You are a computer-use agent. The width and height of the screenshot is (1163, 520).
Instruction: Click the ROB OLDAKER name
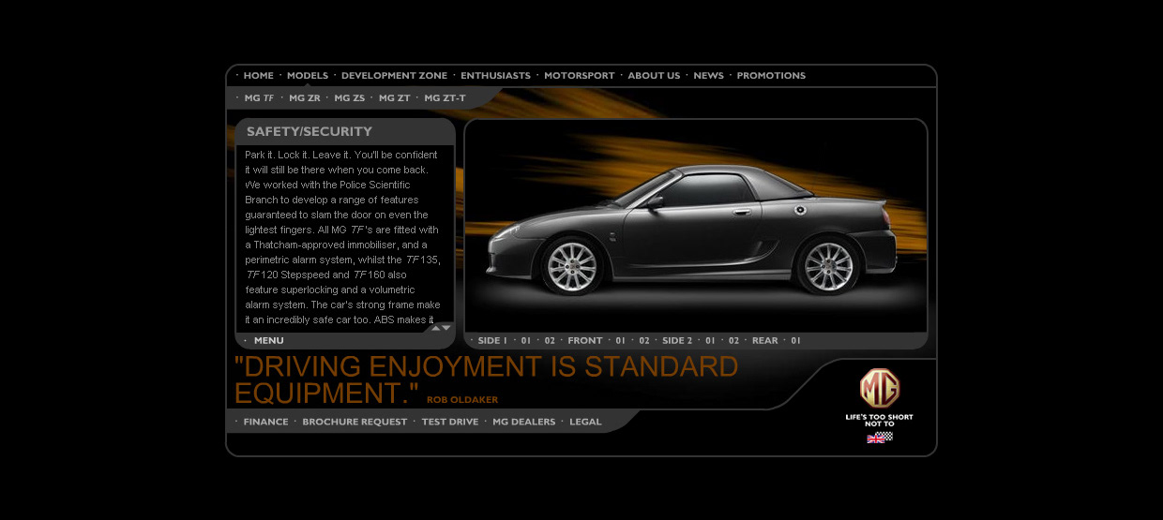462,400
